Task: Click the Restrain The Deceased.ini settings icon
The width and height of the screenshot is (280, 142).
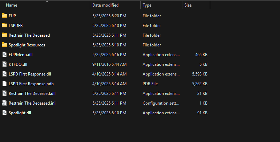Action: pyautogui.click(x=5, y=103)
